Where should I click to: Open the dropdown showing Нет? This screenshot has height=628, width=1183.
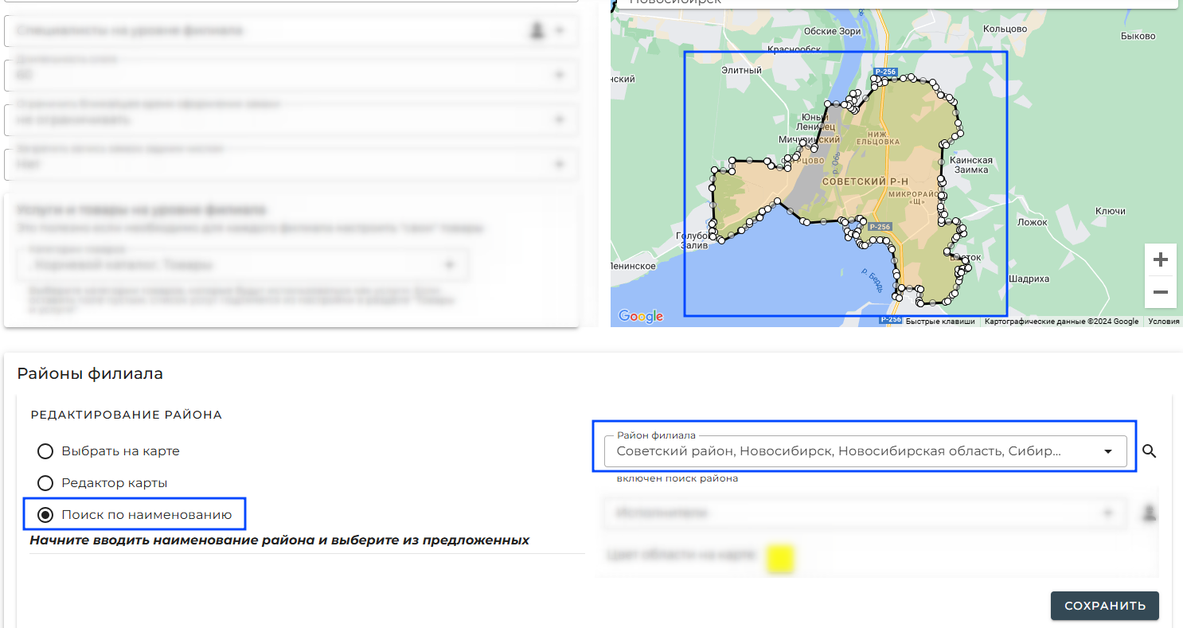[291, 164]
